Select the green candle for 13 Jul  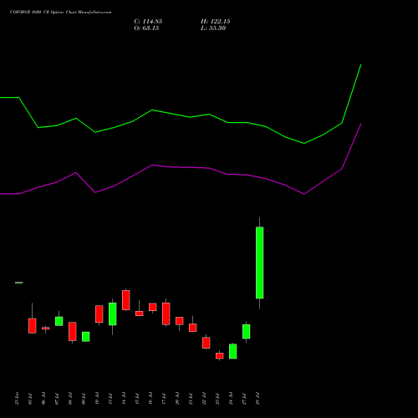click(x=113, y=314)
